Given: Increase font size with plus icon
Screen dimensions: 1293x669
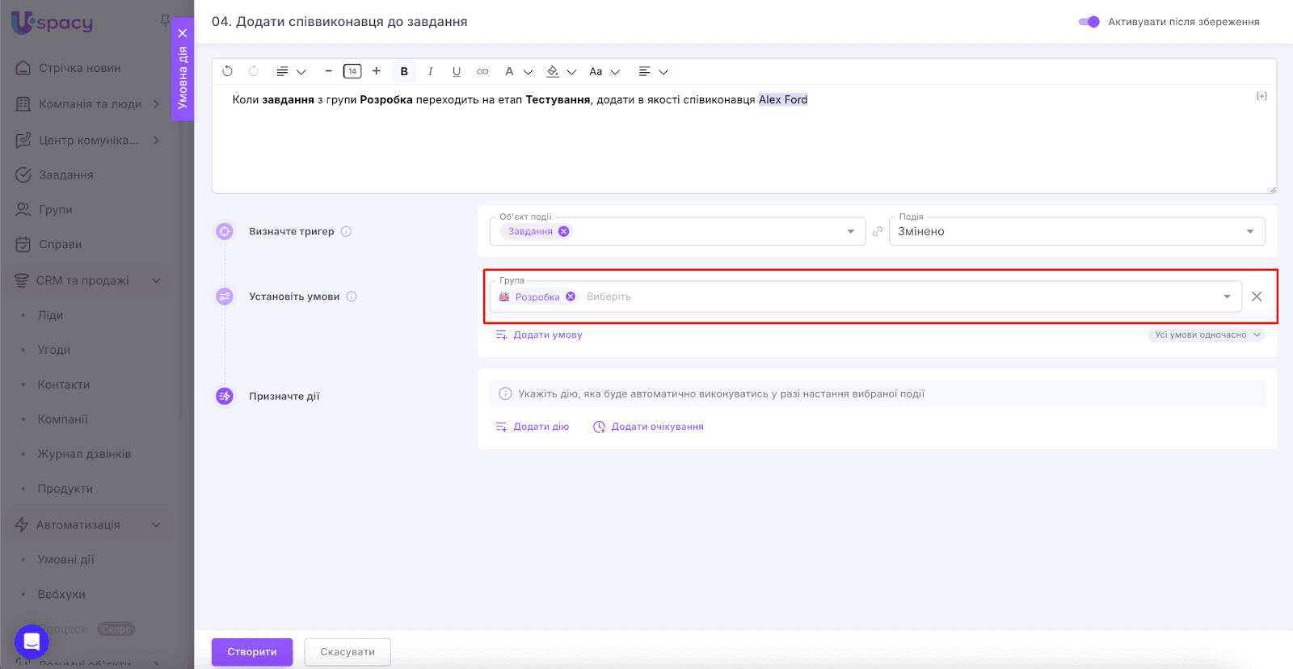Looking at the screenshot, I should (x=377, y=71).
